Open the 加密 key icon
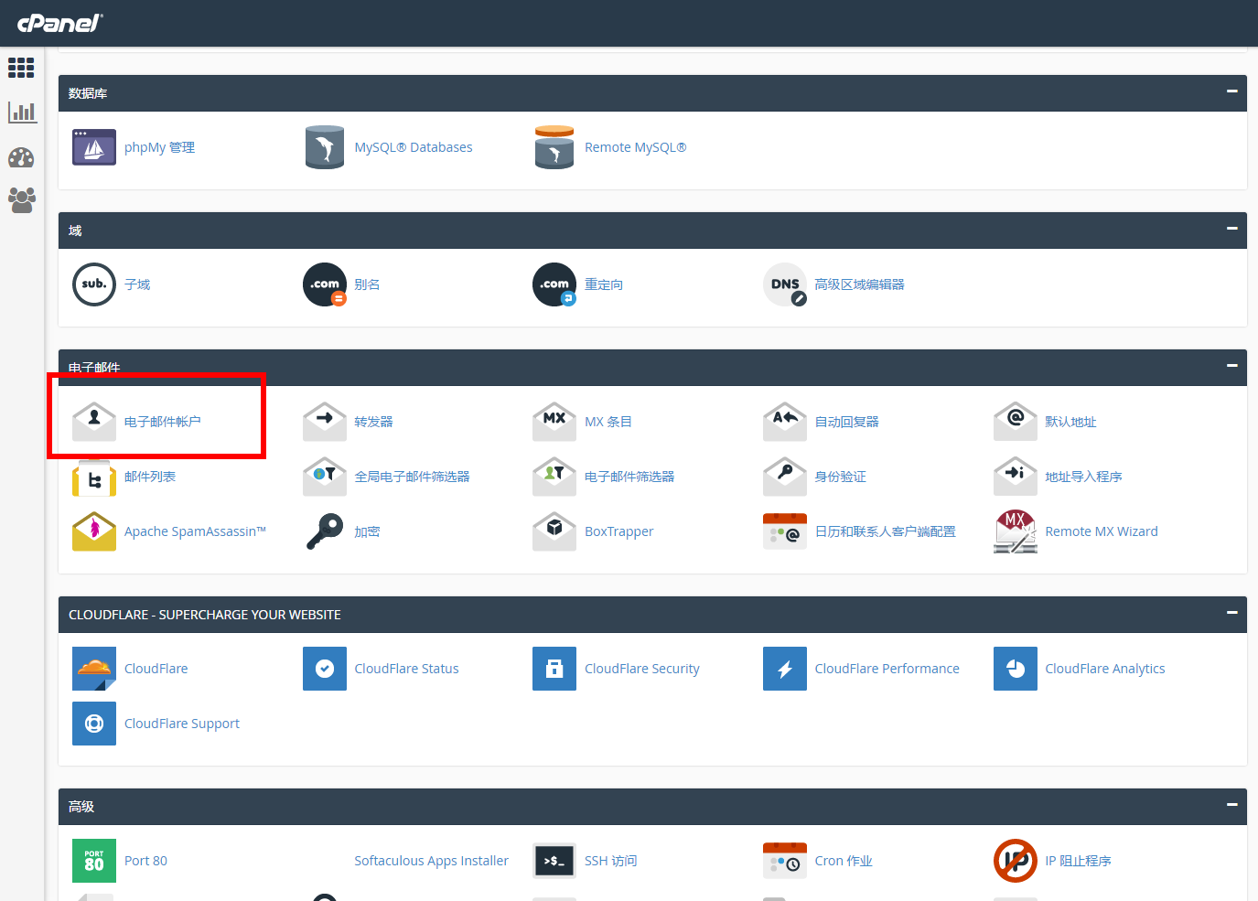Viewport: 1258px width, 901px height. pos(325,531)
